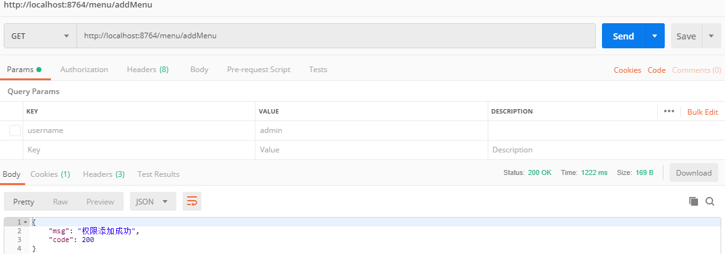Select the Pre-request Script tab
725x254 pixels.
[x=259, y=70]
